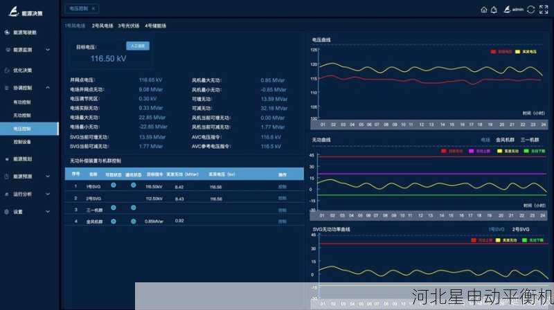Toggle red legend swatch in reactive chart
This screenshot has width=554, height=310.
click(444, 151)
